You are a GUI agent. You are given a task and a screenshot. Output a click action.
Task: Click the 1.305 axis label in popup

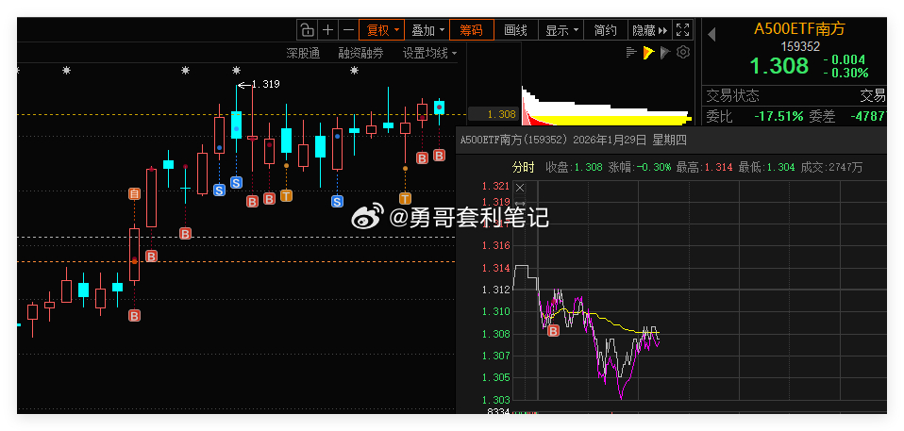click(495, 378)
